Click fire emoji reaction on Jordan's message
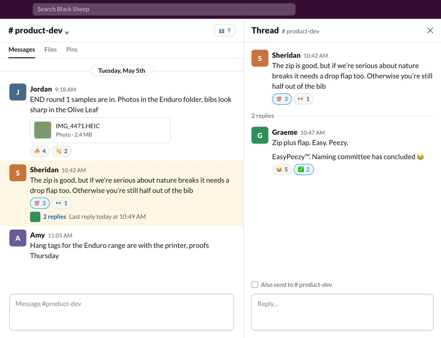This screenshot has width=441, height=338. 40,151
